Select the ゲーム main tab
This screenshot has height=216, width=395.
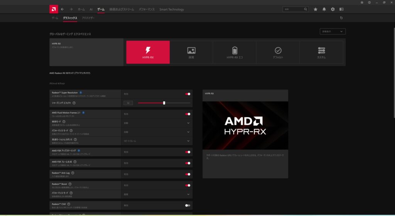(x=101, y=9)
